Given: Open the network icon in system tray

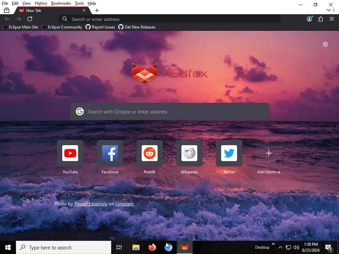Looking at the screenshot, I should 288,247.
